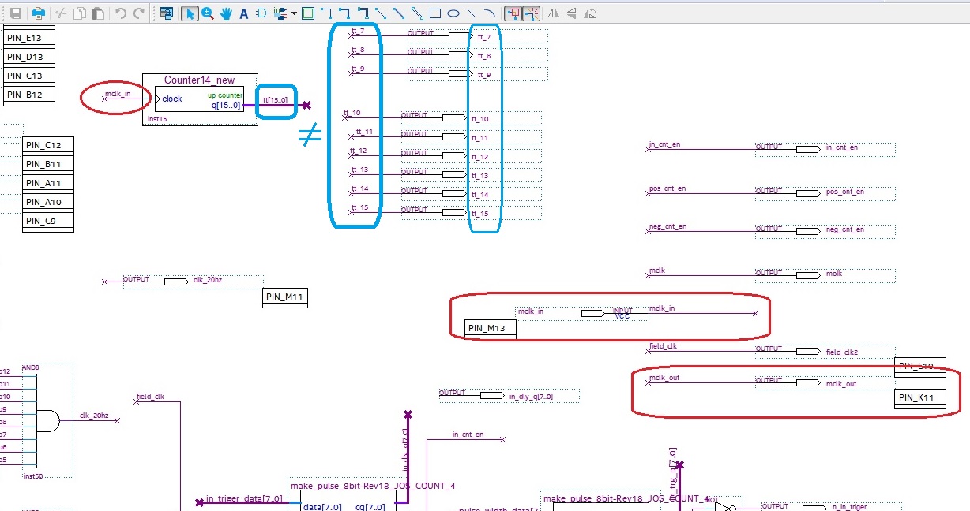Click the Print icon
The height and width of the screenshot is (511, 970).
click(x=38, y=13)
